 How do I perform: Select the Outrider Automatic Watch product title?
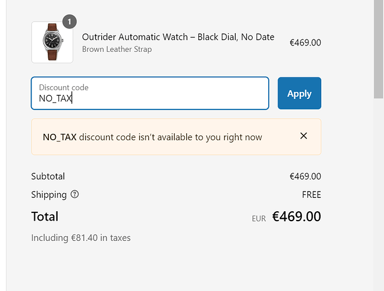[178, 37]
